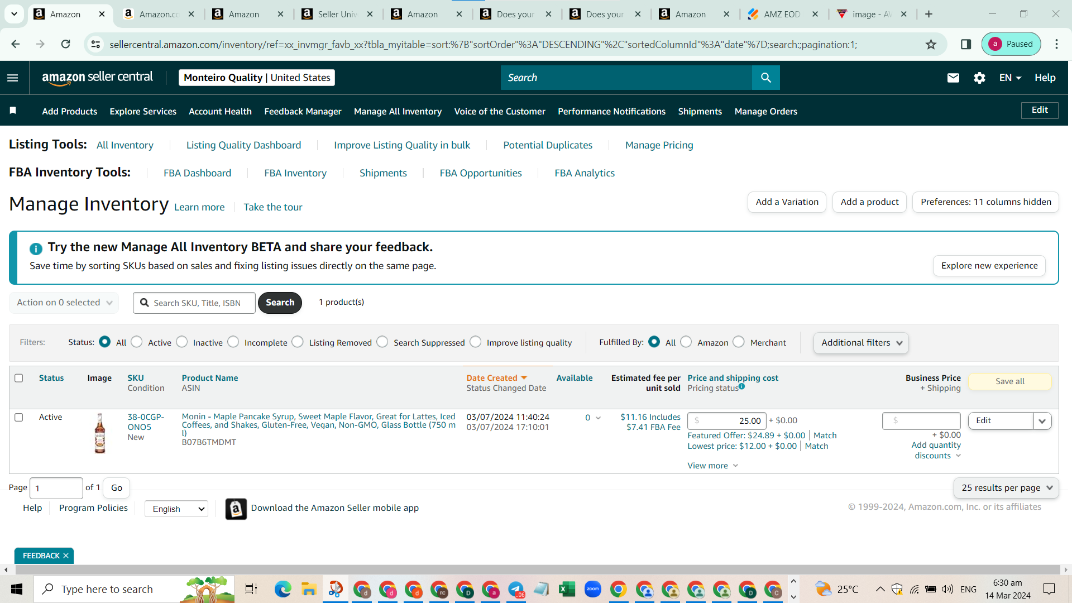Screen dimensions: 1072x603
Task: Go back with the browser back arrow
Action: (16, 44)
